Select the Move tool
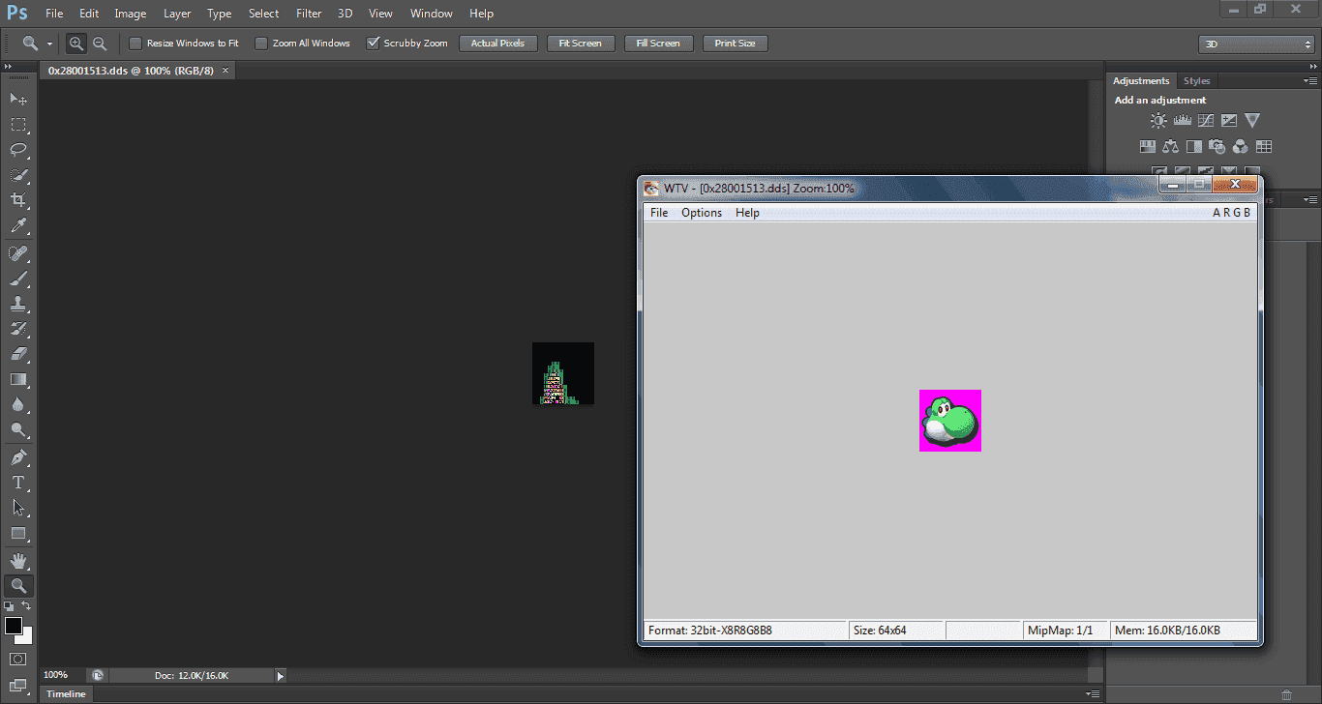Screen dimensions: 1322x704 click(x=18, y=100)
